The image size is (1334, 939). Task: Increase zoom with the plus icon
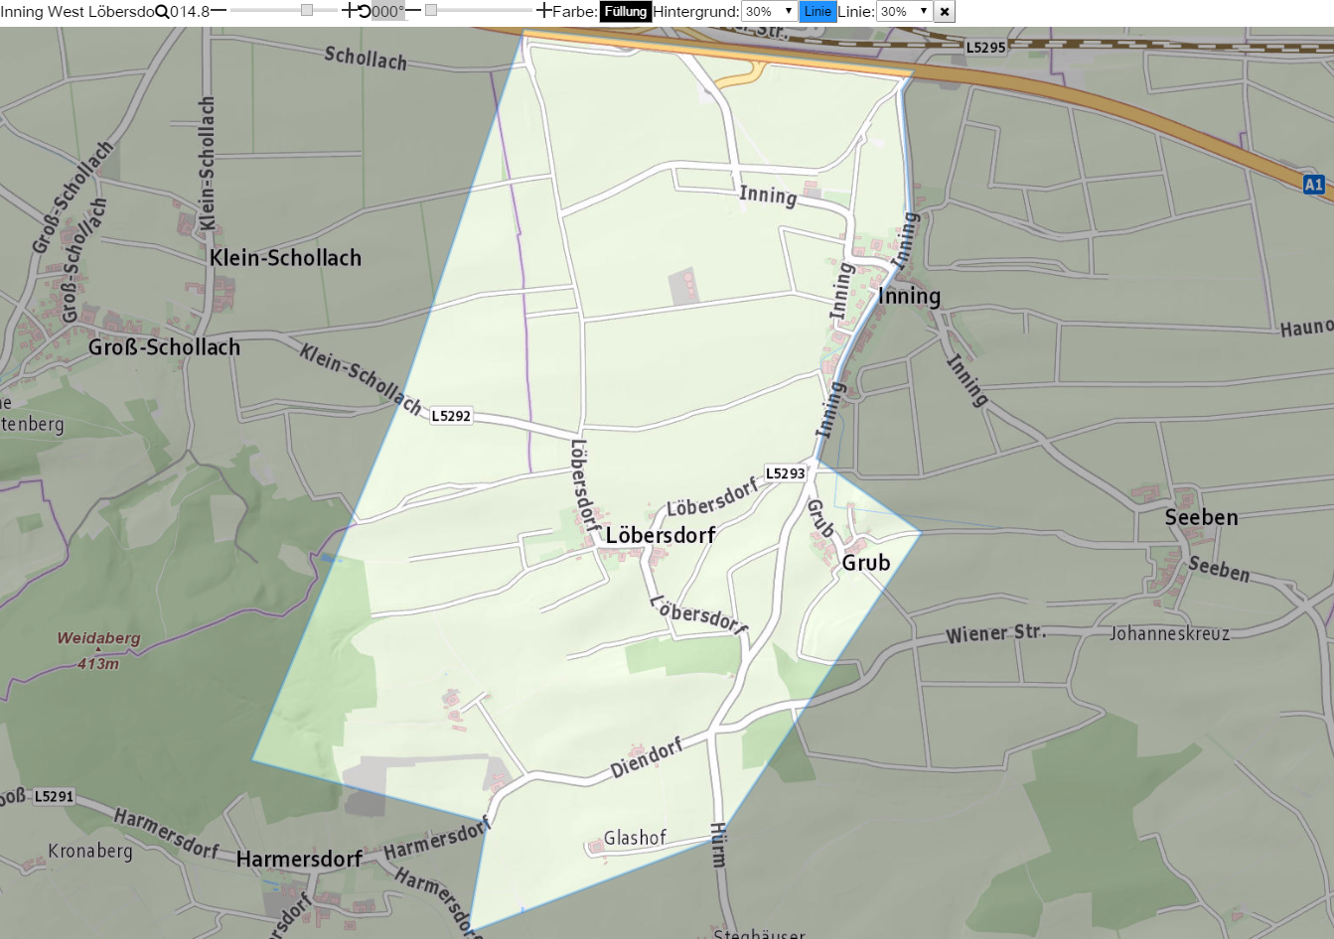pos(349,11)
